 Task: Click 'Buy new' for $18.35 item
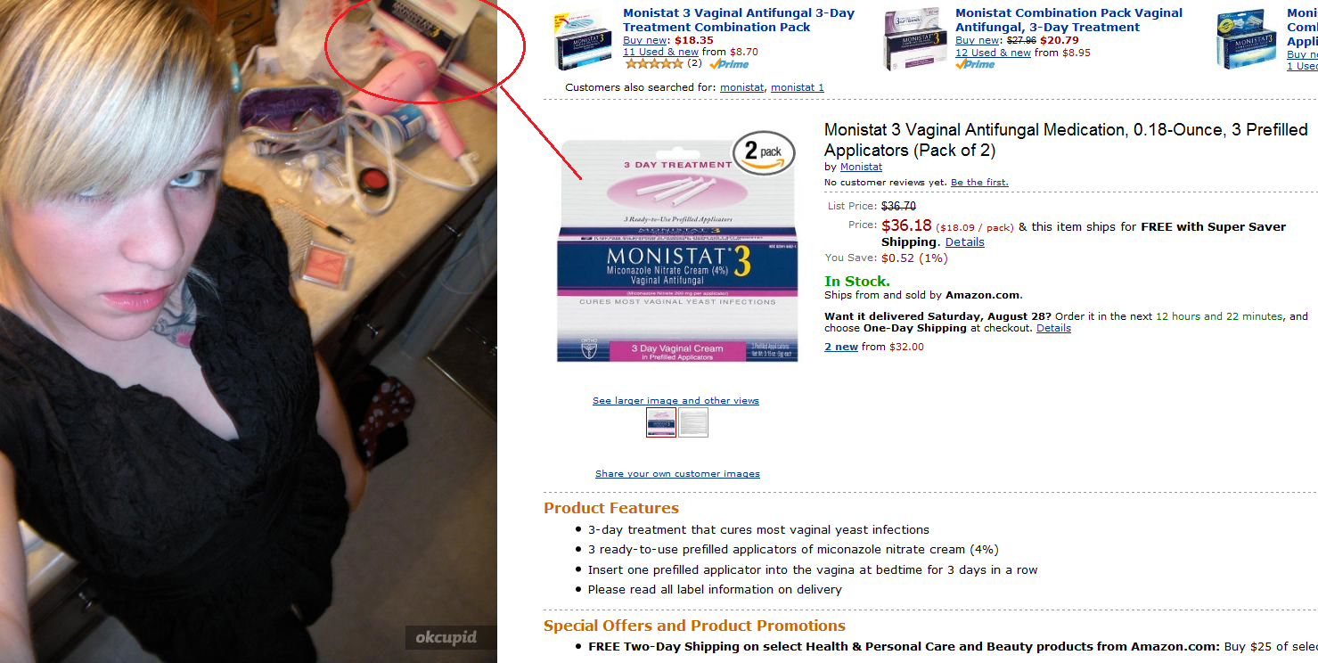click(645, 40)
